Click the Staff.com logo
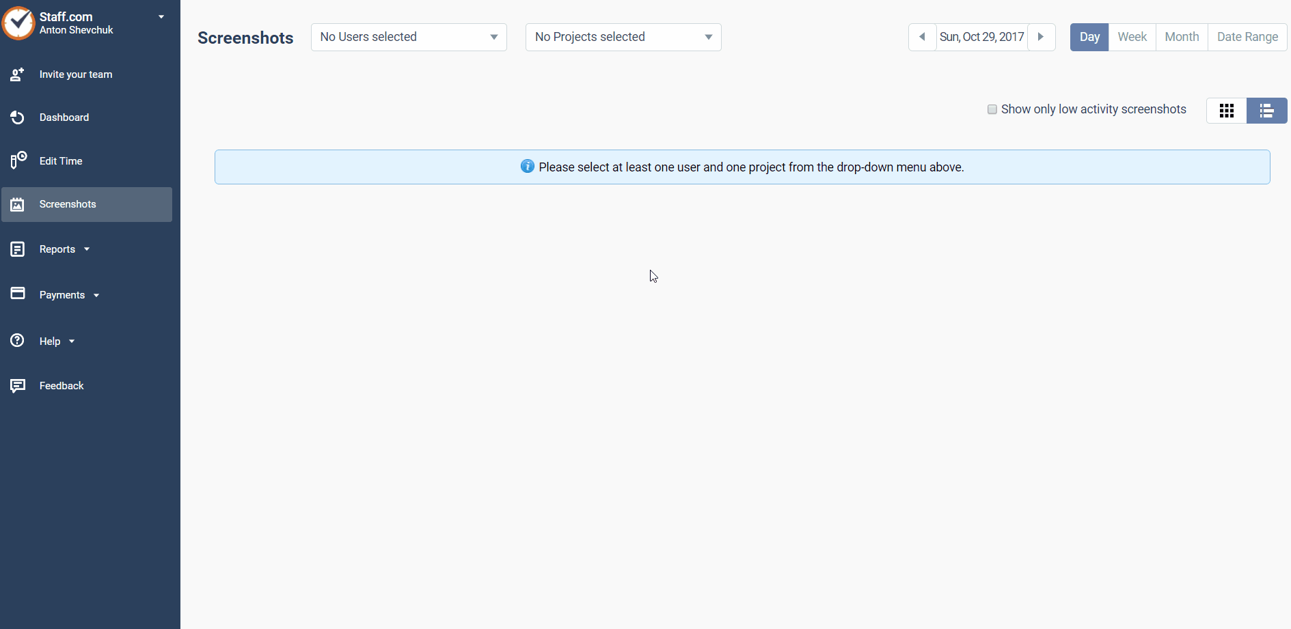 coord(18,23)
